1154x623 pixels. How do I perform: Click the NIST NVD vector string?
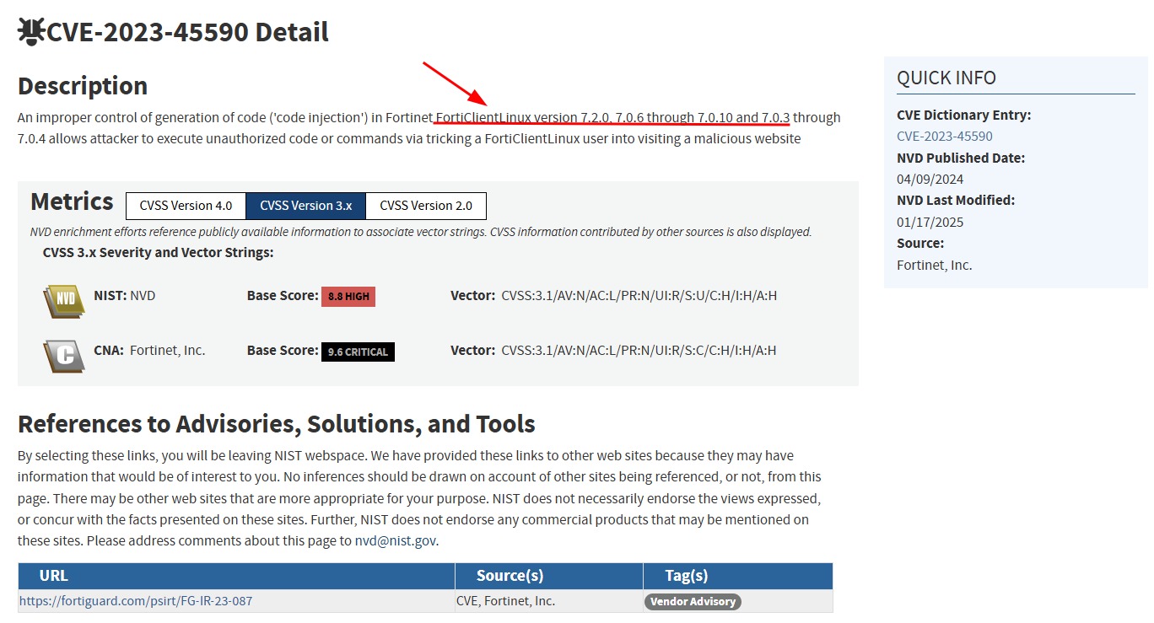tap(639, 296)
